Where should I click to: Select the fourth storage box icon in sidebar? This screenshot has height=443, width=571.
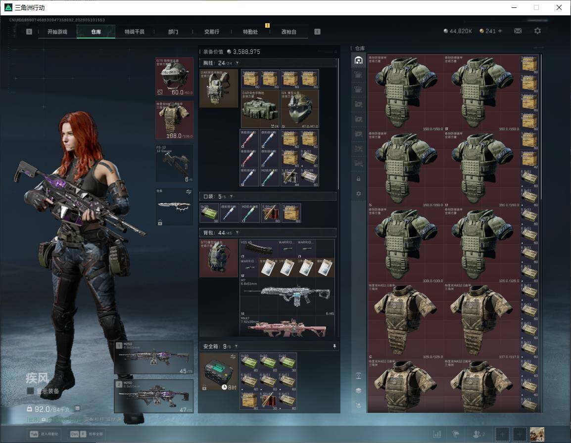[x=358, y=119]
